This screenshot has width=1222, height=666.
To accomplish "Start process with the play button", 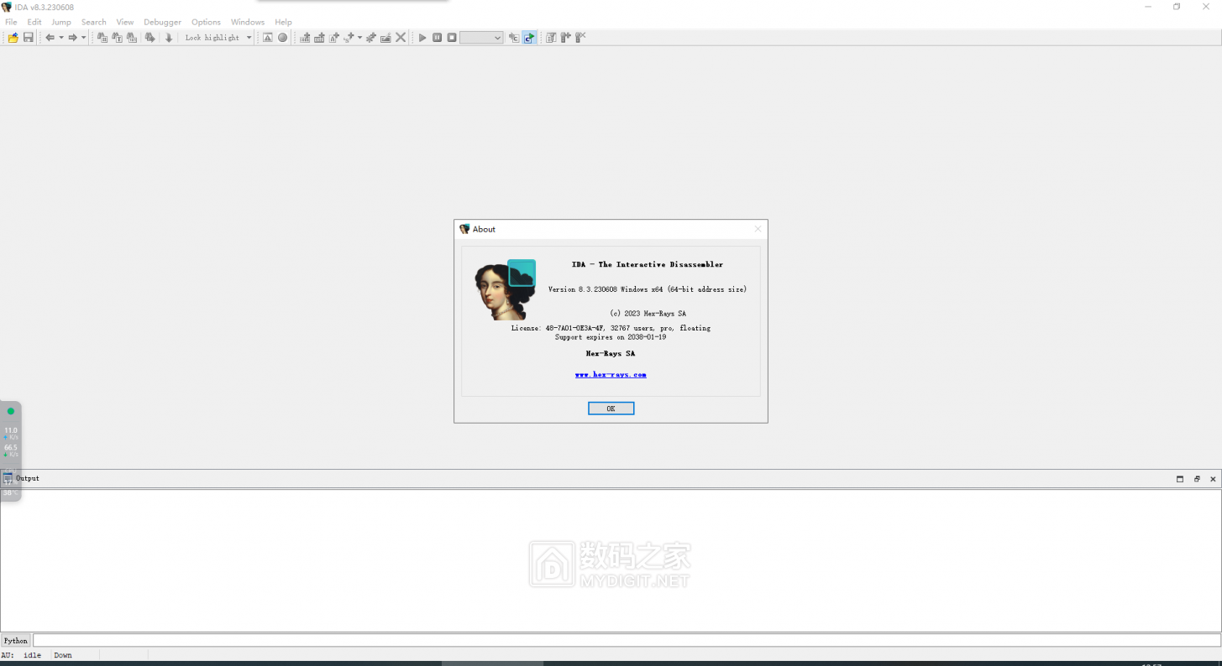I will (x=422, y=38).
